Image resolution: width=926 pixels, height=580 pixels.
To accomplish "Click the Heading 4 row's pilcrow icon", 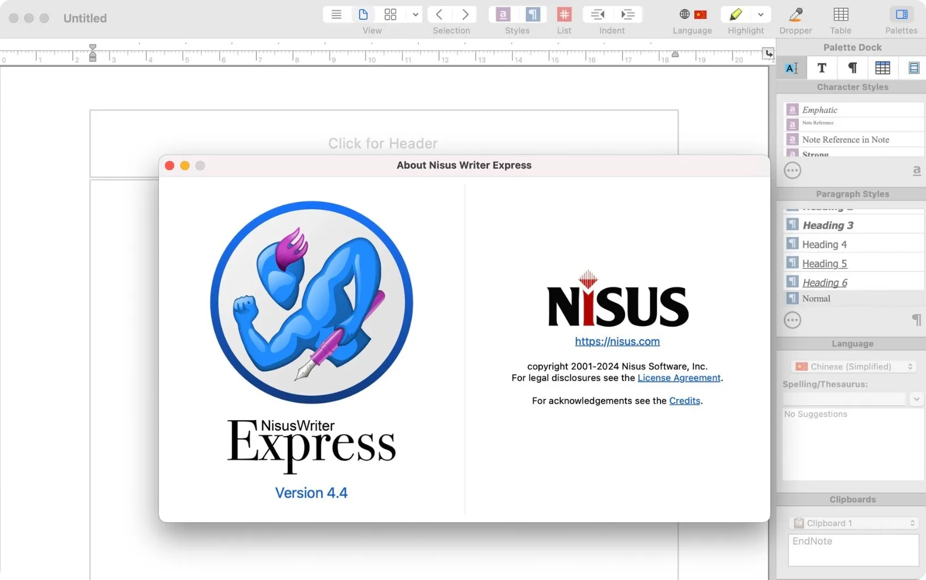I will click(792, 244).
